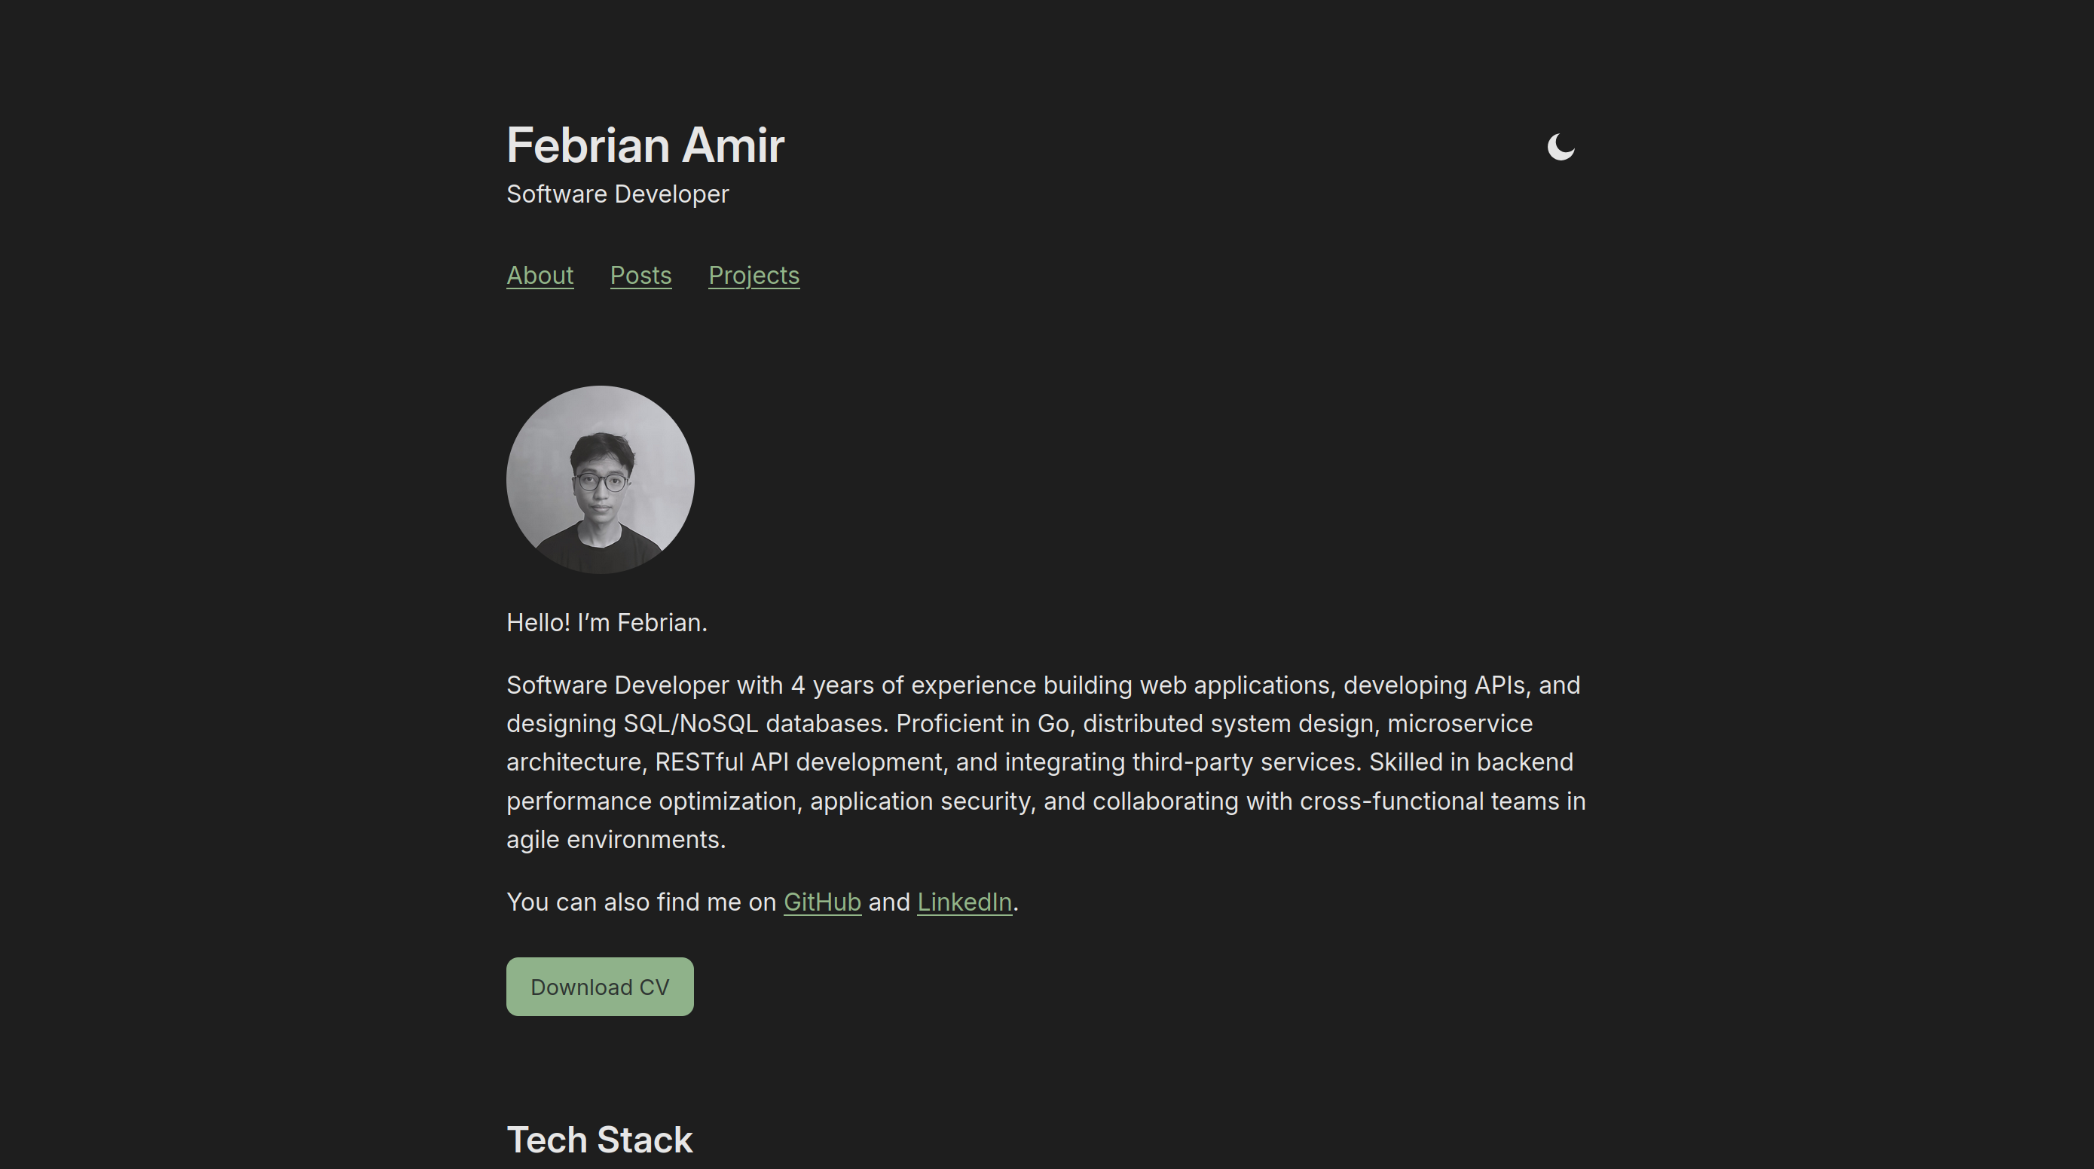This screenshot has height=1169, width=2094.
Task: Click "microservice" in the bio paragraph
Action: [x=1459, y=723]
